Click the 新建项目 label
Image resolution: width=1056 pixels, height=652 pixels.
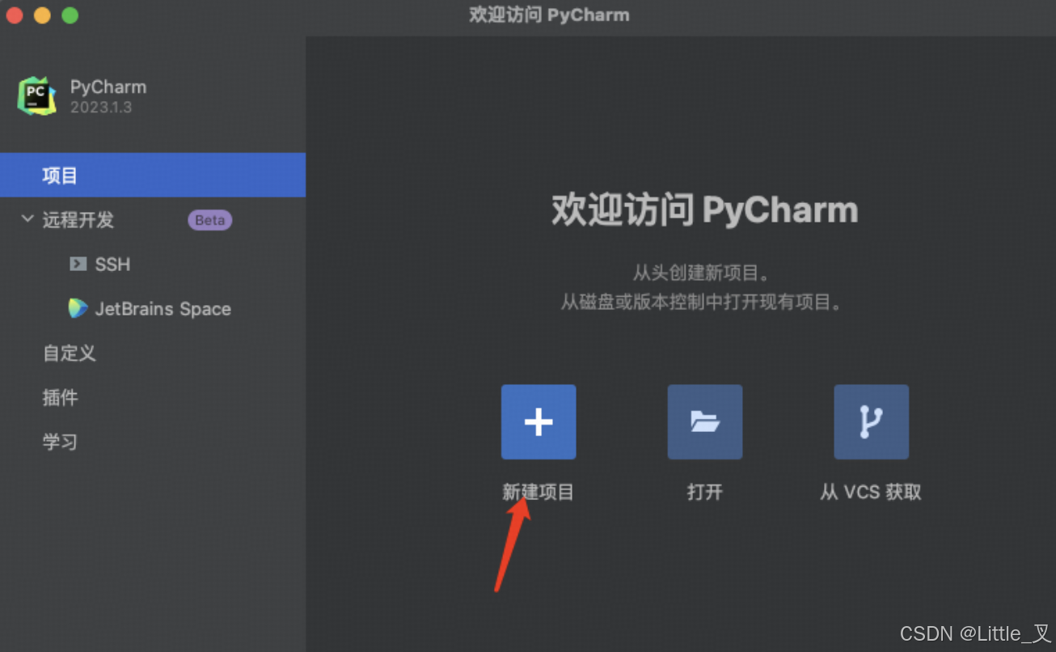point(539,492)
